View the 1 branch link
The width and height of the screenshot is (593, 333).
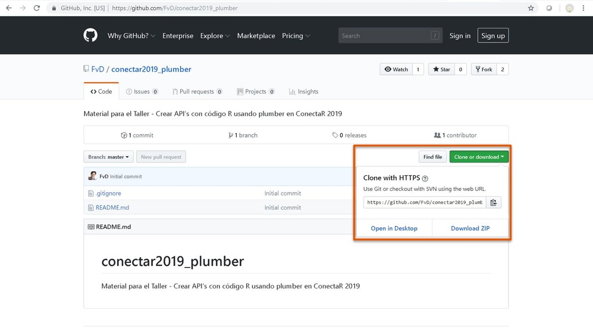pyautogui.click(x=243, y=135)
